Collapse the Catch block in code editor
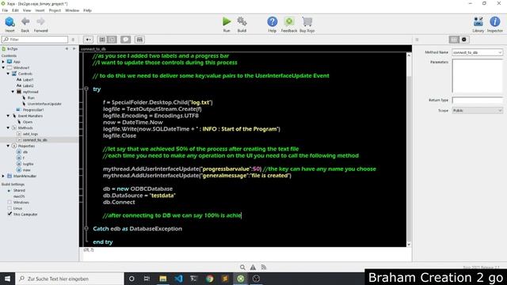 click(86, 229)
